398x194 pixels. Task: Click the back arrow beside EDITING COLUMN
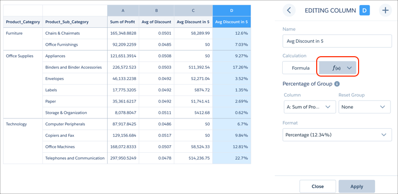(x=289, y=10)
